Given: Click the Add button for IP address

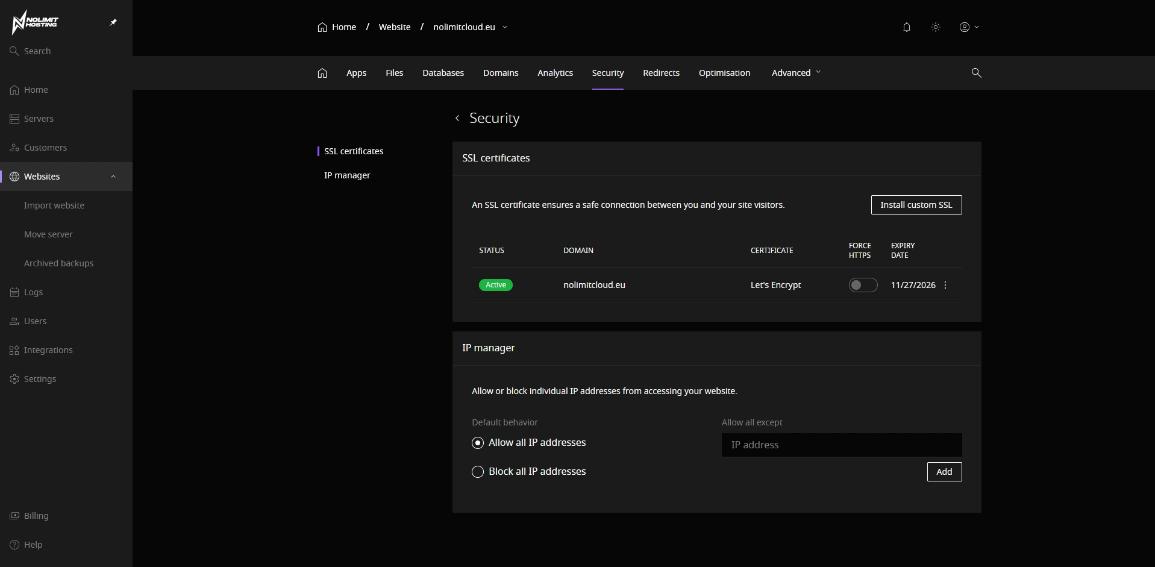Looking at the screenshot, I should coord(944,472).
